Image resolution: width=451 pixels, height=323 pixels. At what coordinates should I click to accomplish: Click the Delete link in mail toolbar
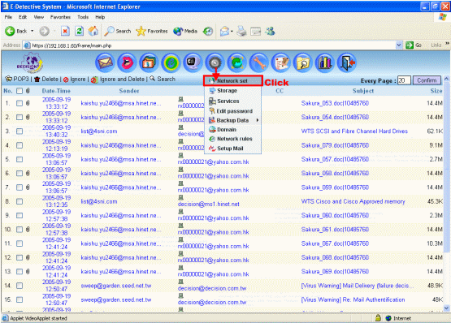point(46,79)
